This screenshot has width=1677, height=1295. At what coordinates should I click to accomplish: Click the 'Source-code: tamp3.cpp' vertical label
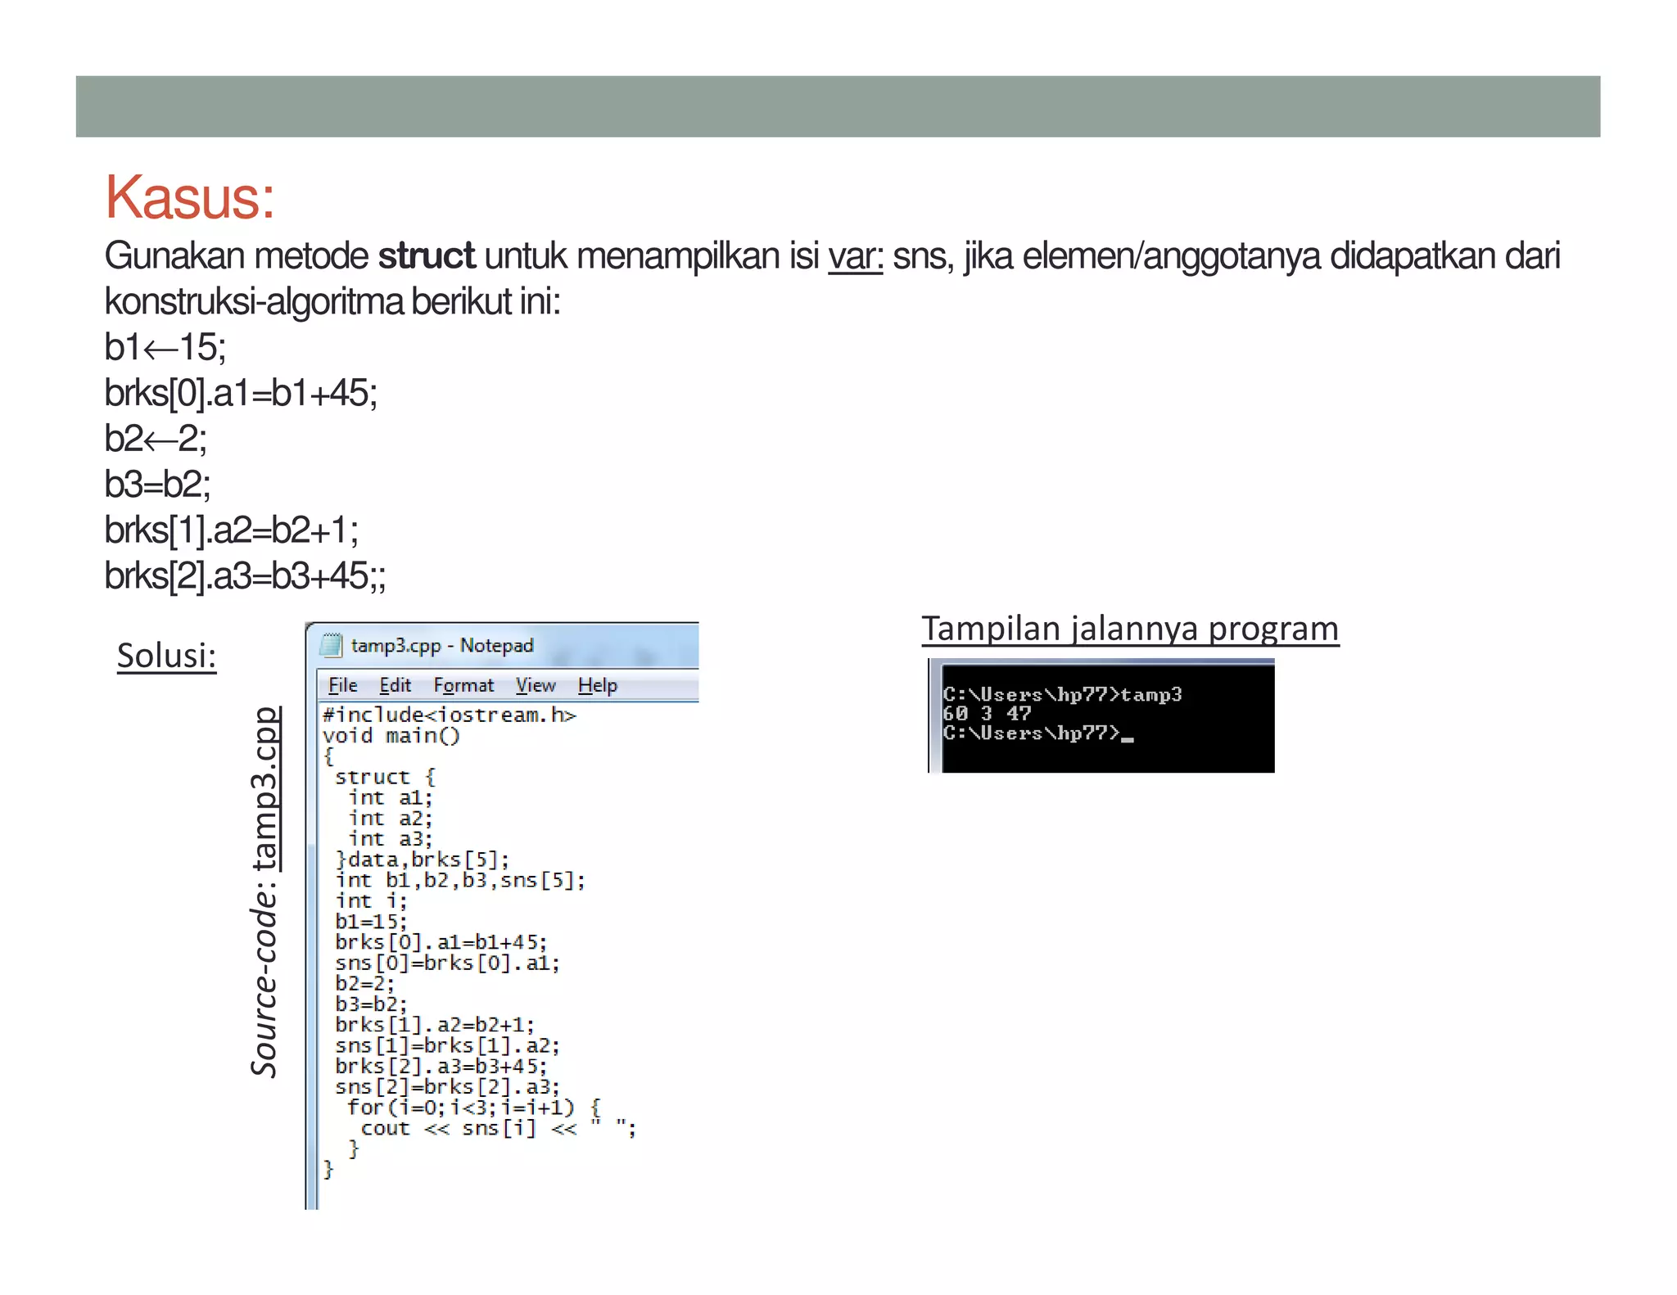(264, 891)
